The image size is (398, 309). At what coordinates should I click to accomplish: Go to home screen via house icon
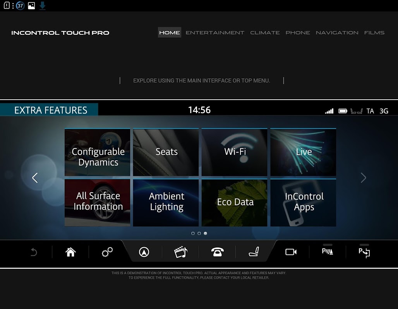coord(70,252)
